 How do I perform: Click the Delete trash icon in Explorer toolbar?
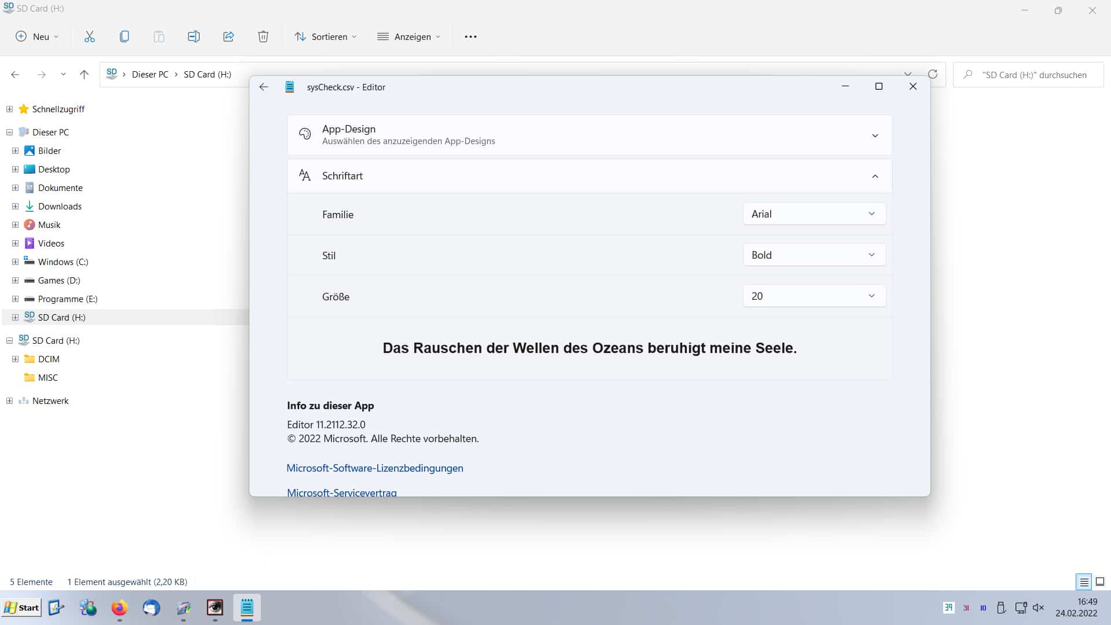263,36
